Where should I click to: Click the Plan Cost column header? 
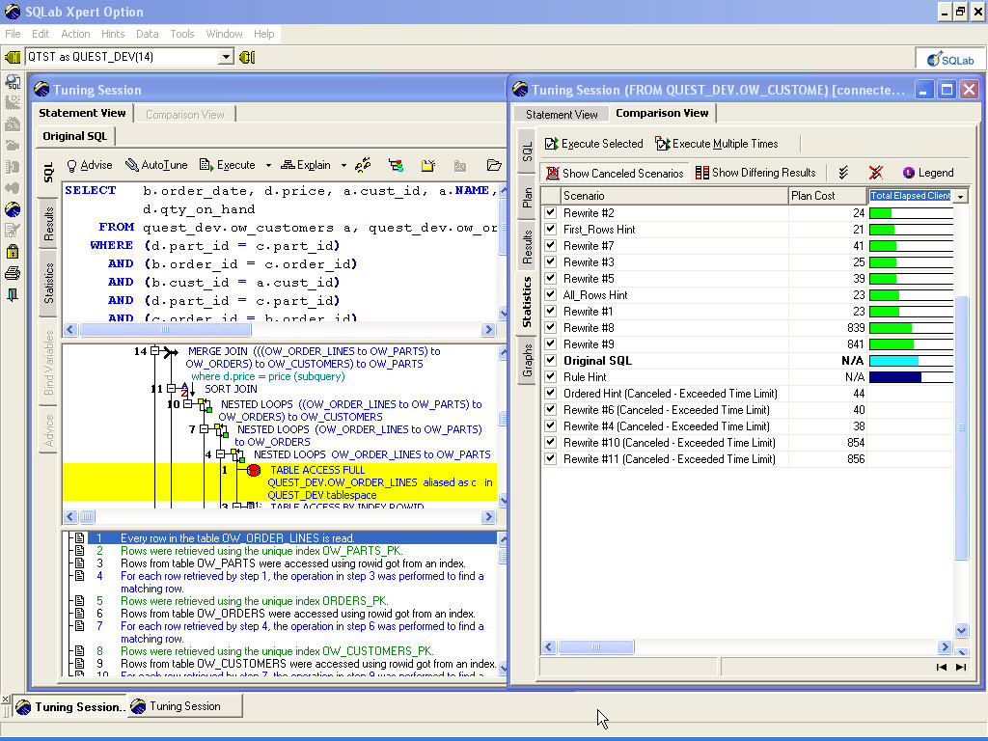pos(828,196)
